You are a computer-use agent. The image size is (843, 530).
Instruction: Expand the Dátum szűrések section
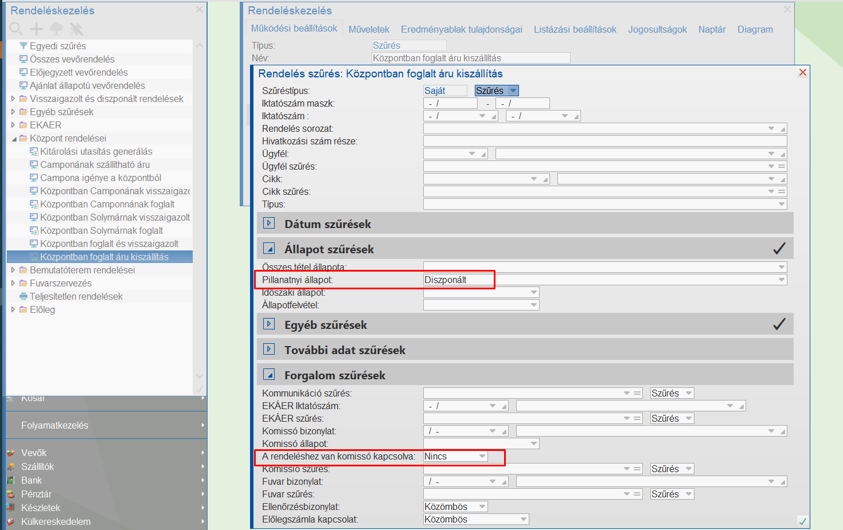pos(269,223)
